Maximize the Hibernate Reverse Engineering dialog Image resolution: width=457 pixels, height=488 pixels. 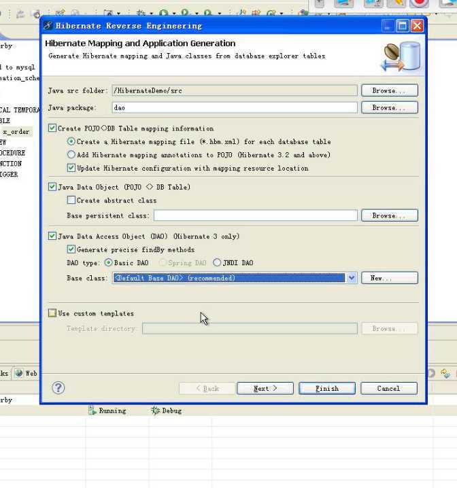point(402,26)
